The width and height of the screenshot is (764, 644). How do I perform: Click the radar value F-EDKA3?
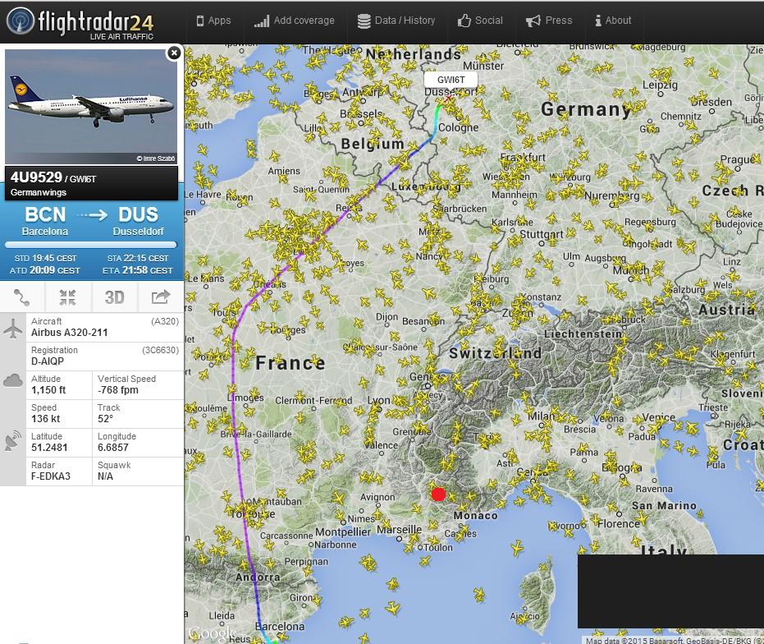pos(51,476)
